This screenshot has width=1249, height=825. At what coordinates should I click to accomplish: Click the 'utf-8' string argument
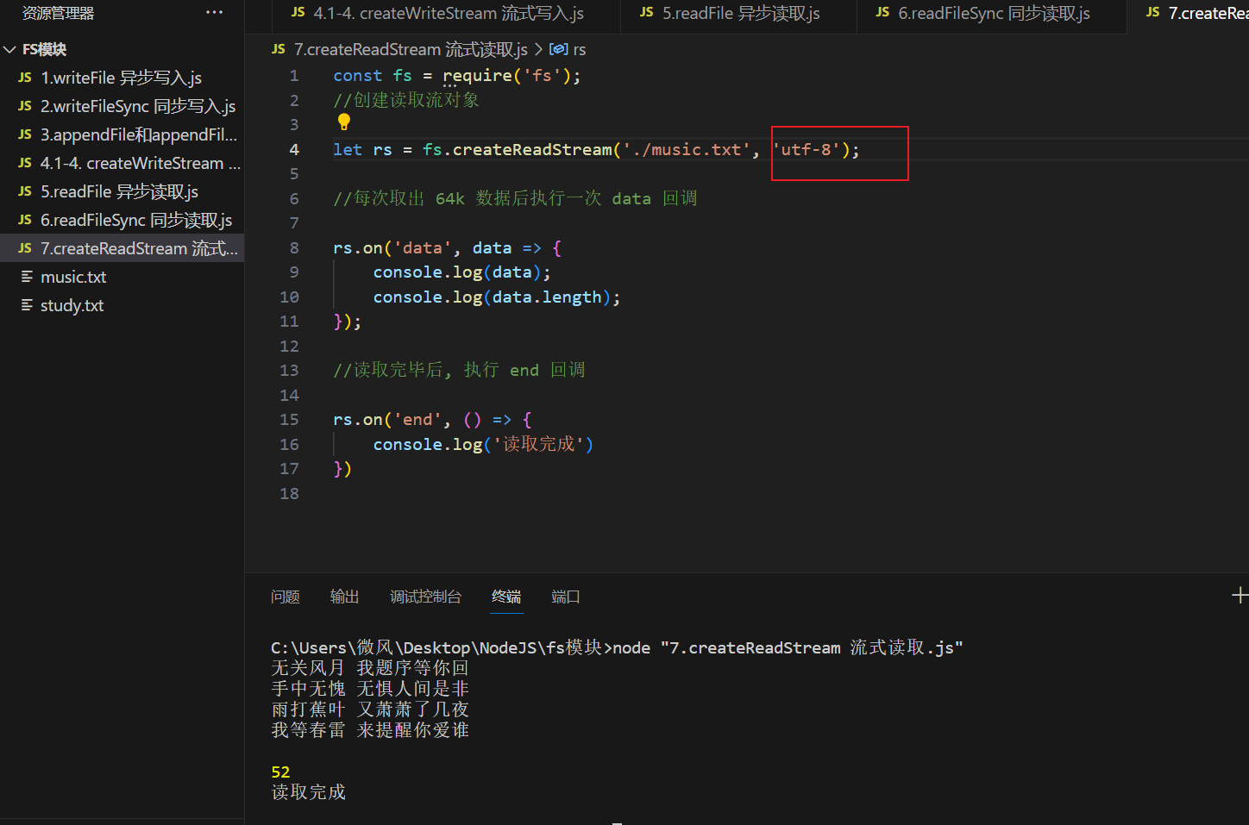(x=807, y=150)
